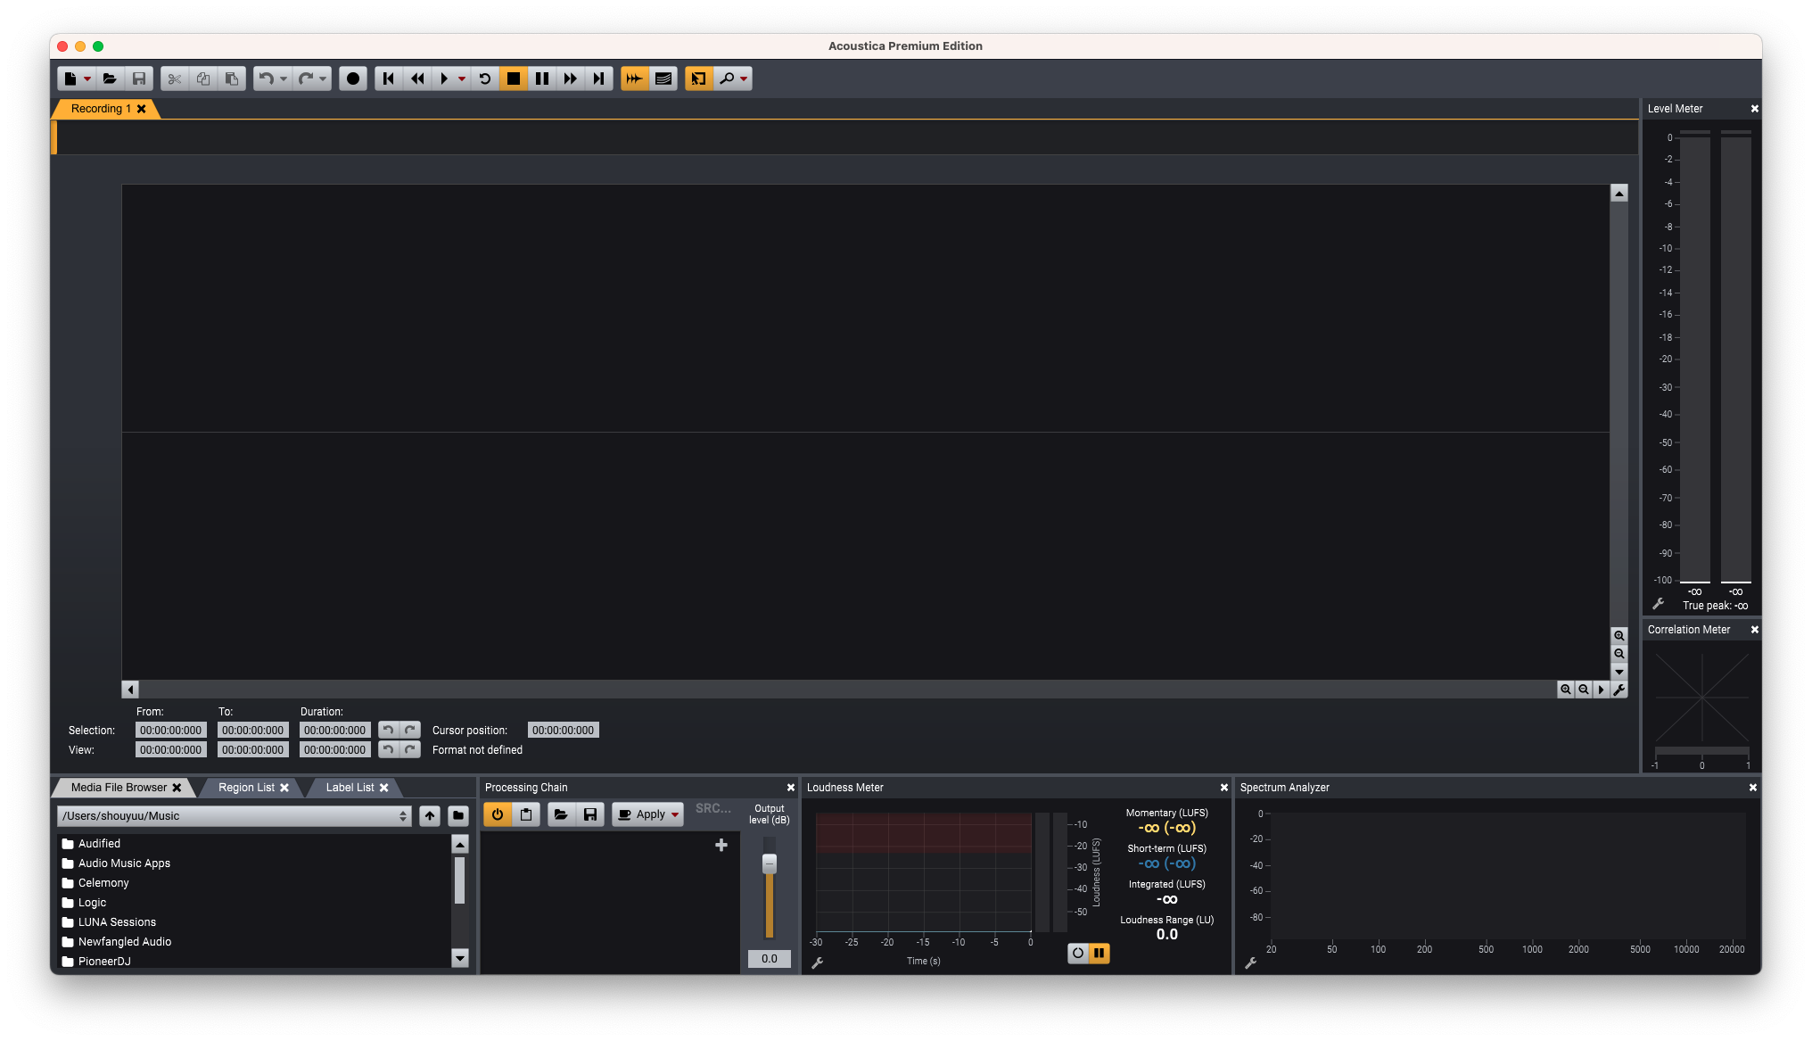Load processing chain from folder icon
Screen dimensions: 1812x1041
[561, 814]
